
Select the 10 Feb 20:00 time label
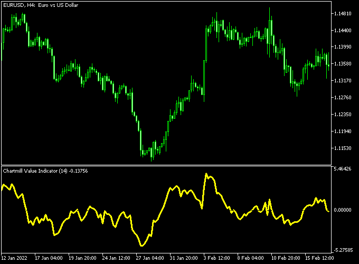tap(286, 258)
